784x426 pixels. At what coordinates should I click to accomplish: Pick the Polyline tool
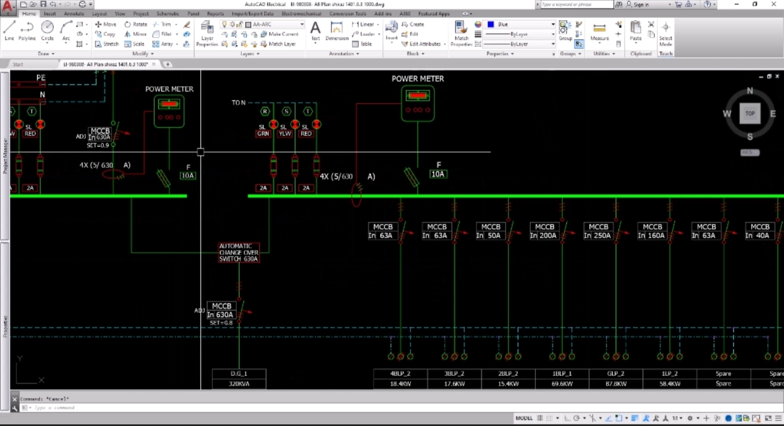click(27, 31)
